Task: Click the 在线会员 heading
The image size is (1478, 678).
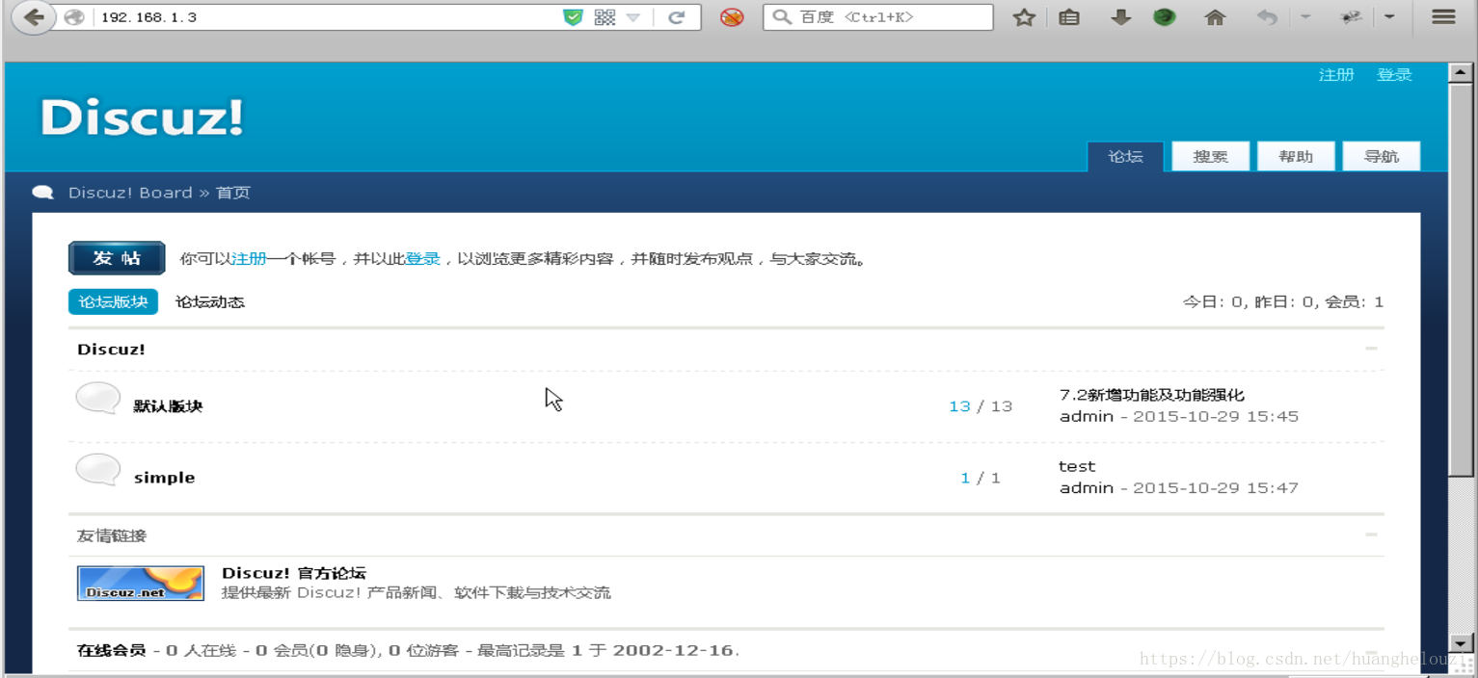Action: (112, 650)
